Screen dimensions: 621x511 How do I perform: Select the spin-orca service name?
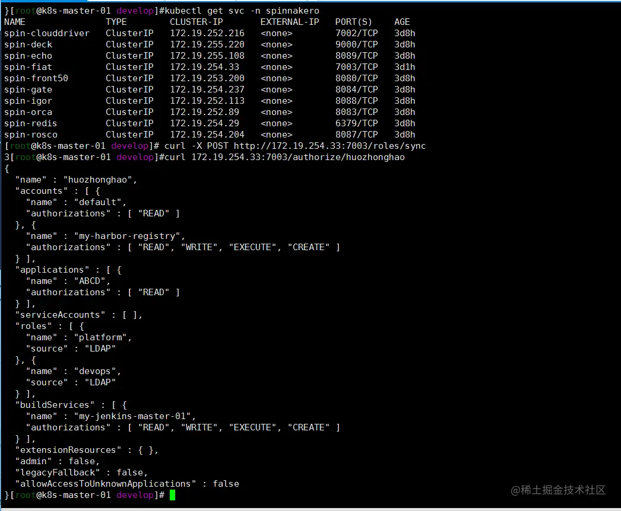(x=28, y=112)
